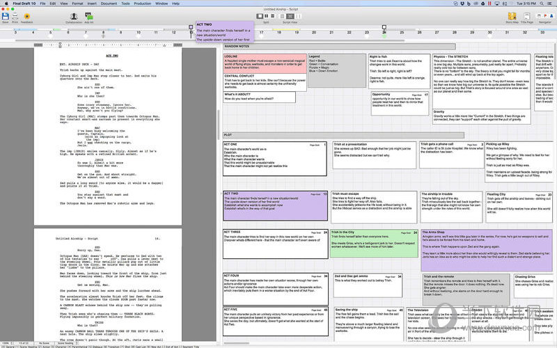Click page number 30 on the timeline

tap(490, 32)
